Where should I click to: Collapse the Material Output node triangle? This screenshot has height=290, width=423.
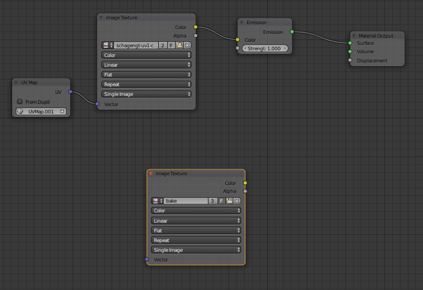[354, 36]
